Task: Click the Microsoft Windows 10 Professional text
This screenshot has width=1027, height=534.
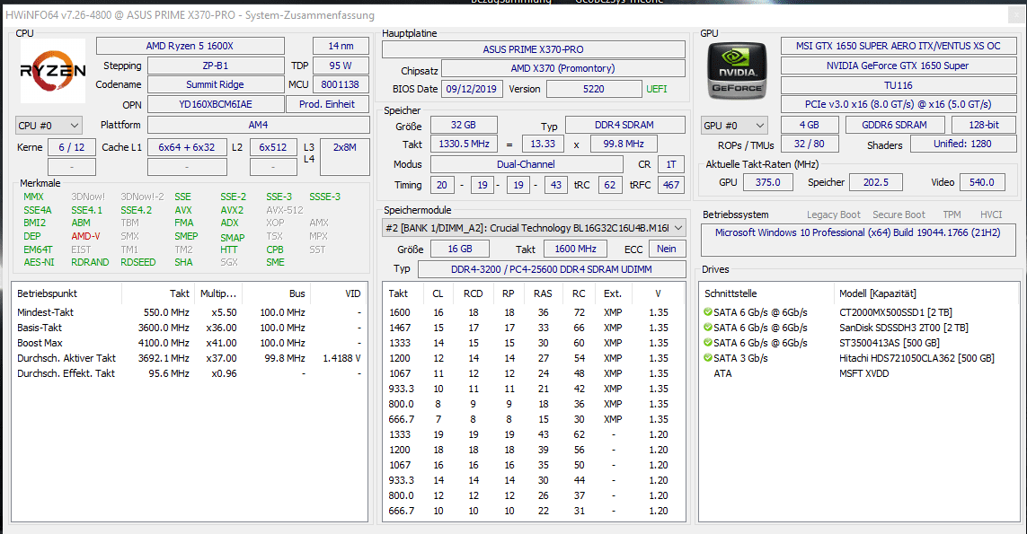Action: coord(857,232)
